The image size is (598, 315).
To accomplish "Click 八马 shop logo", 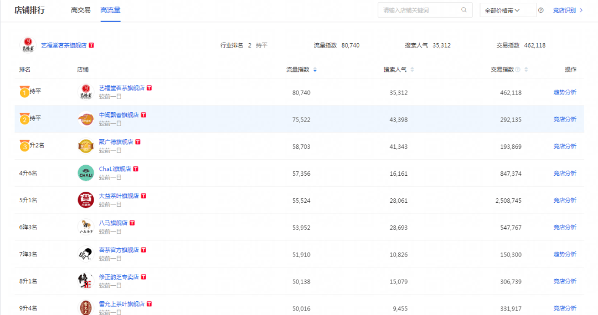I will pyautogui.click(x=86, y=227).
